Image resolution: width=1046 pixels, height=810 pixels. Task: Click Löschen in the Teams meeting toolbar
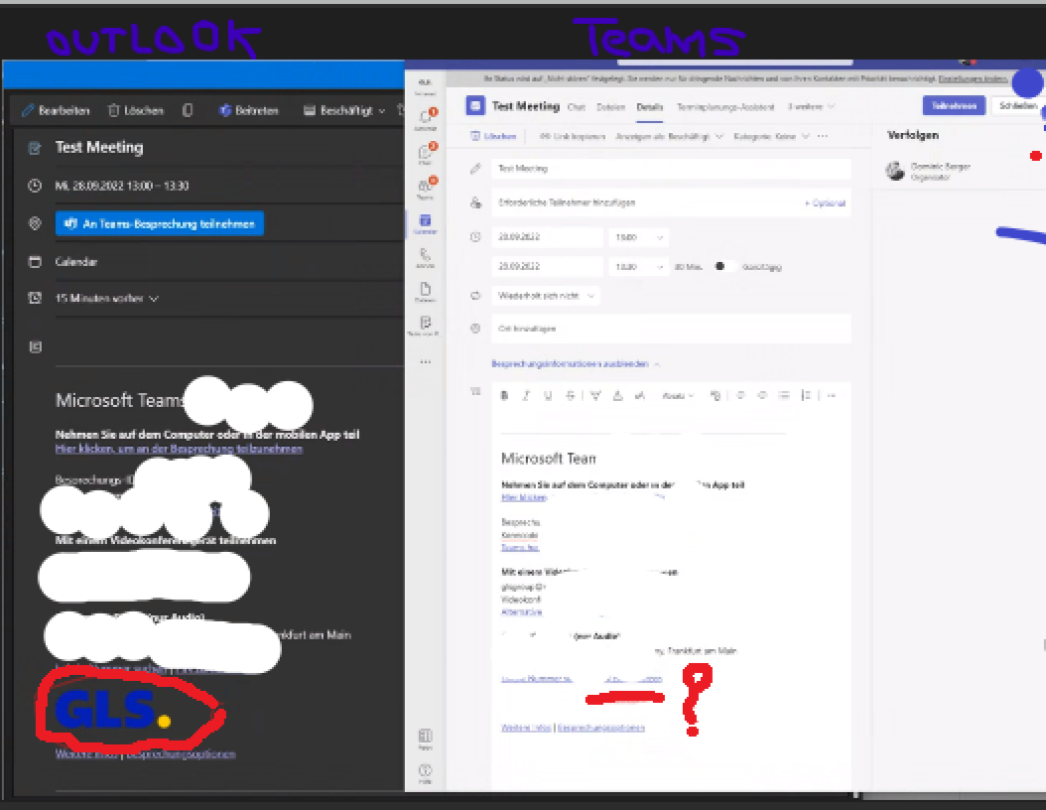point(493,136)
